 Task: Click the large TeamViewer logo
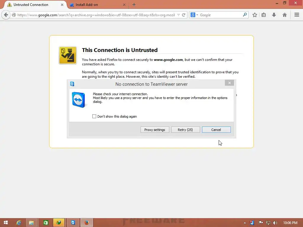(x=78, y=100)
